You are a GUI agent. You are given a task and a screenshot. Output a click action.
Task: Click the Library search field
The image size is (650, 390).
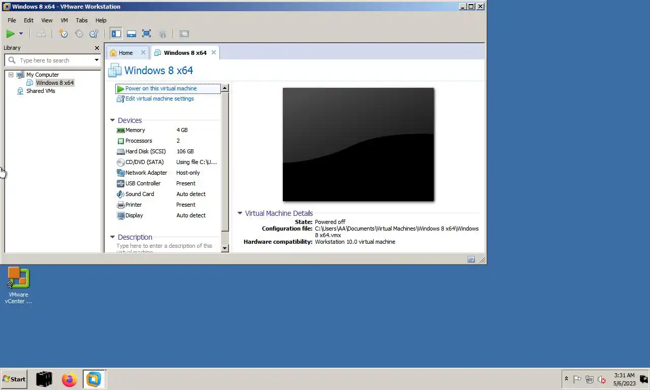(x=53, y=60)
